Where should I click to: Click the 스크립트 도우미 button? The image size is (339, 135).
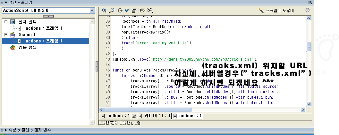(x=276, y=10)
